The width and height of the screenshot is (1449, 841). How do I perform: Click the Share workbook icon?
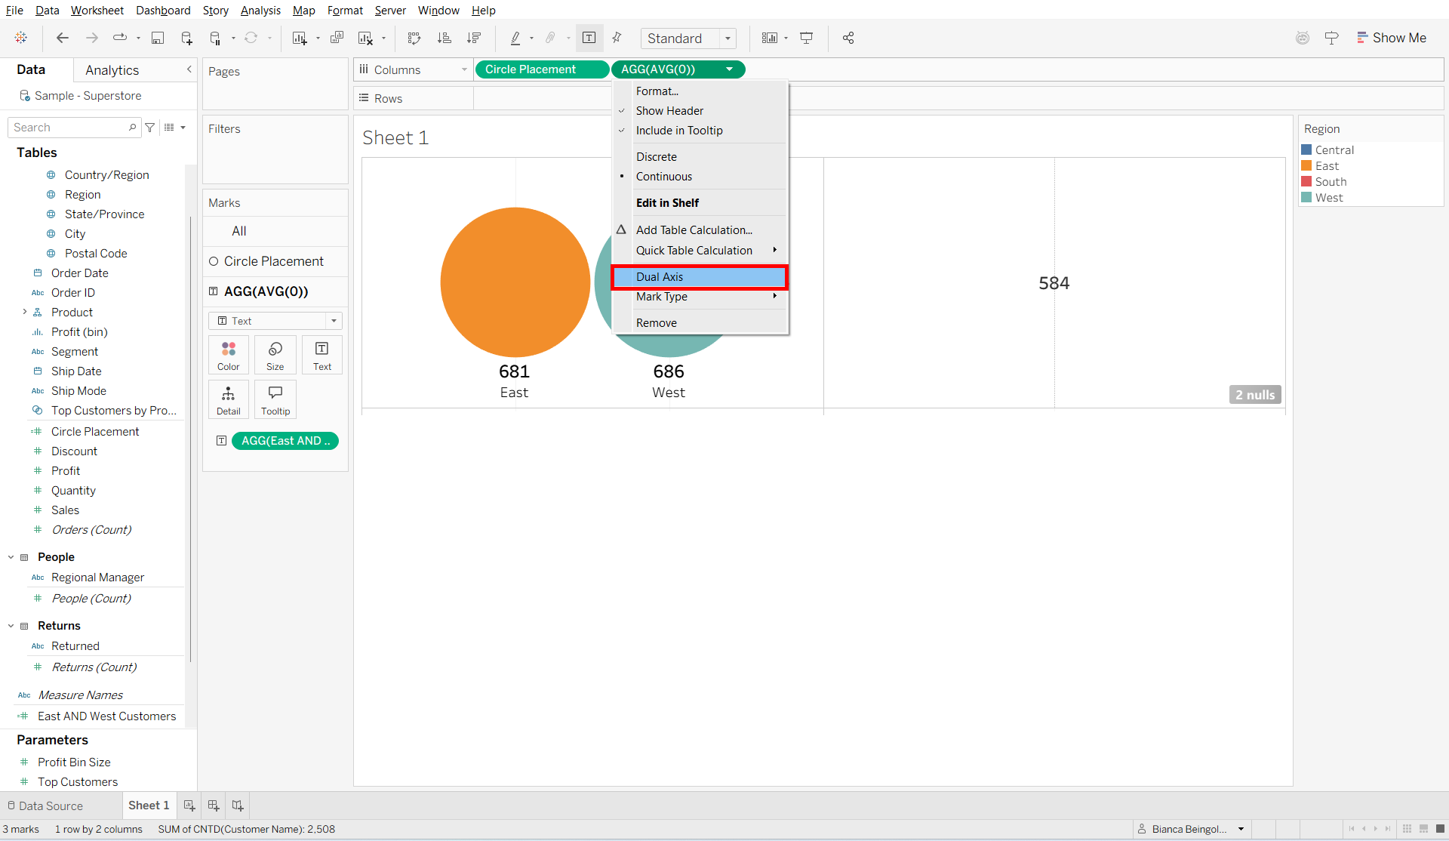pos(848,38)
